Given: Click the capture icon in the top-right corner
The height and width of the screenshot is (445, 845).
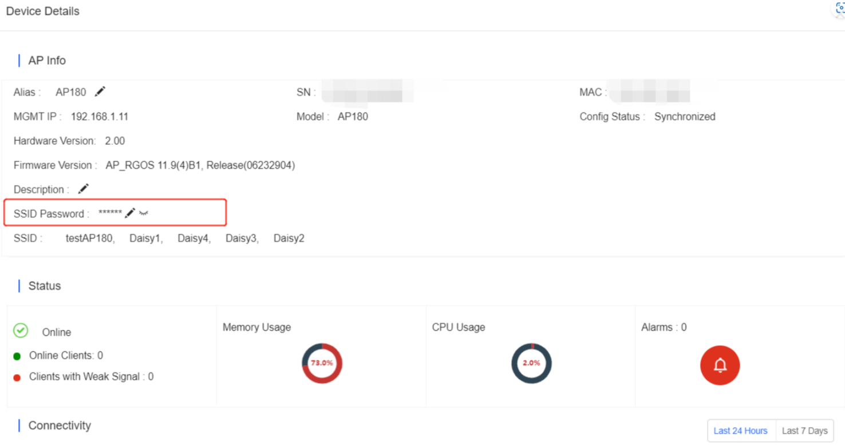Looking at the screenshot, I should (839, 9).
